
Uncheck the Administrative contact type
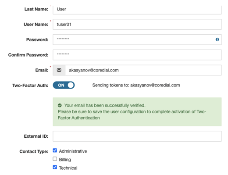55,150
